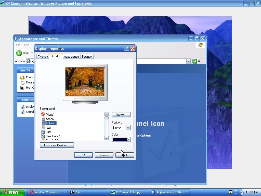This screenshot has height=196, width=261.
Task: Click the Back arrow icon in Appearance and Themes
Action: pyautogui.click(x=19, y=53)
